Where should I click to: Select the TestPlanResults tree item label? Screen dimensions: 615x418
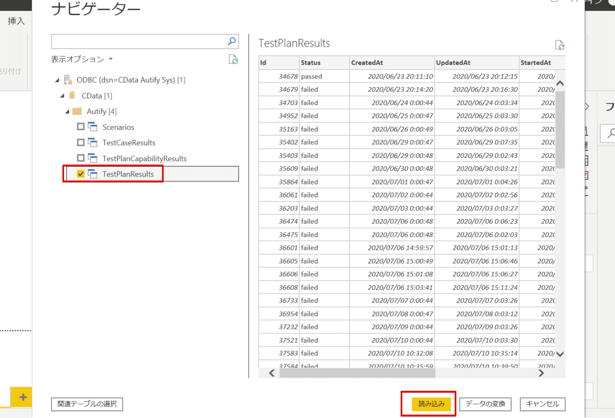point(128,174)
